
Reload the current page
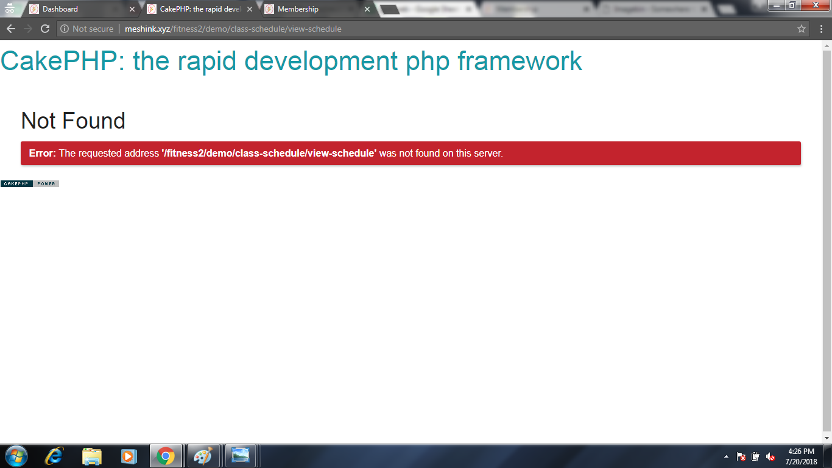[44, 29]
